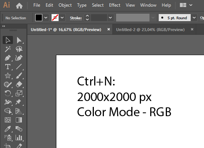Click the black fill color swatch

pos(39,17)
